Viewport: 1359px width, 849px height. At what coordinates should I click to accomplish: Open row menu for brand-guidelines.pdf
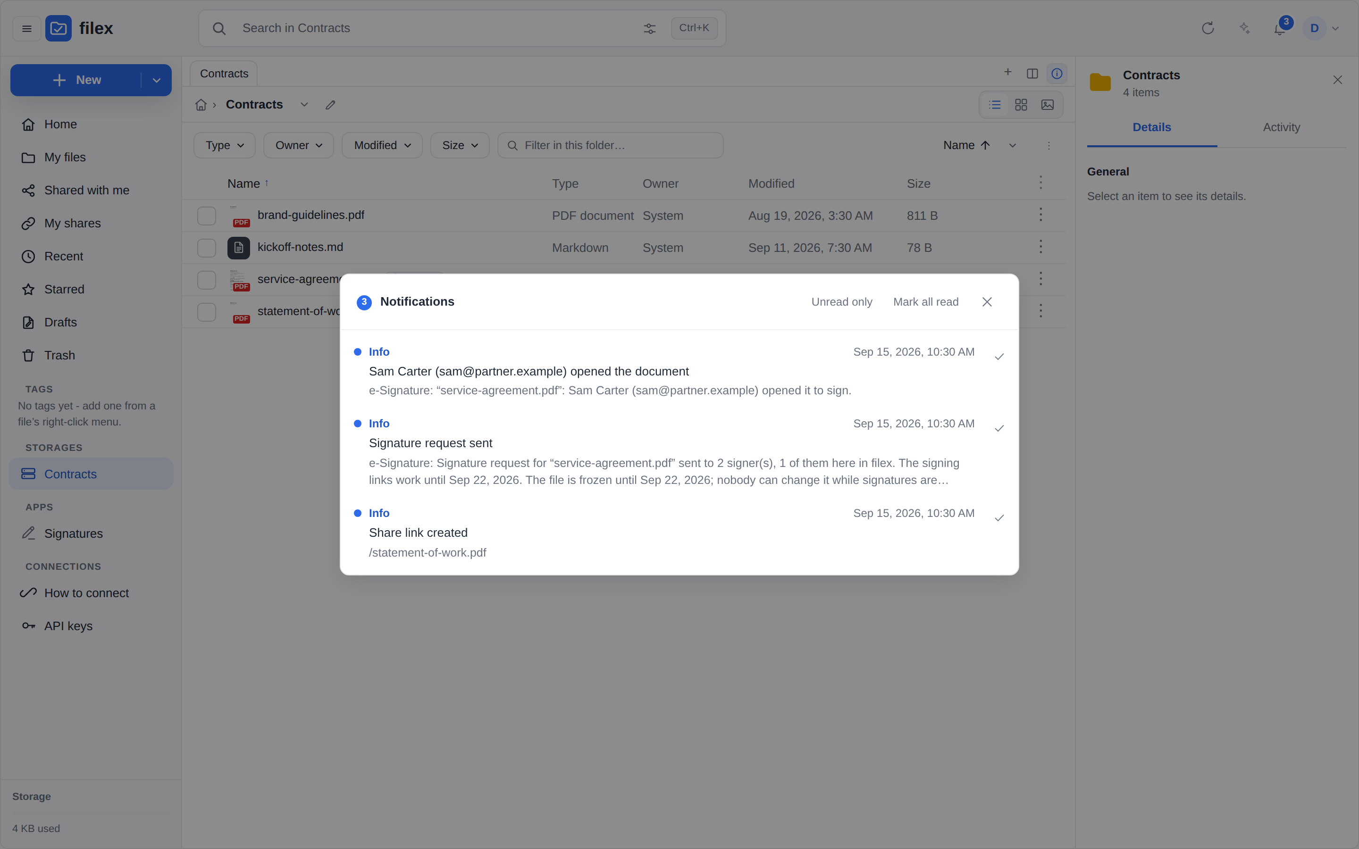(1040, 215)
